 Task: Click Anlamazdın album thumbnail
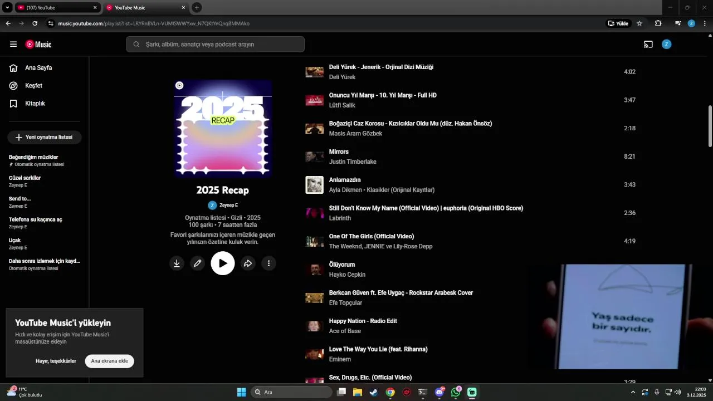pos(315,185)
